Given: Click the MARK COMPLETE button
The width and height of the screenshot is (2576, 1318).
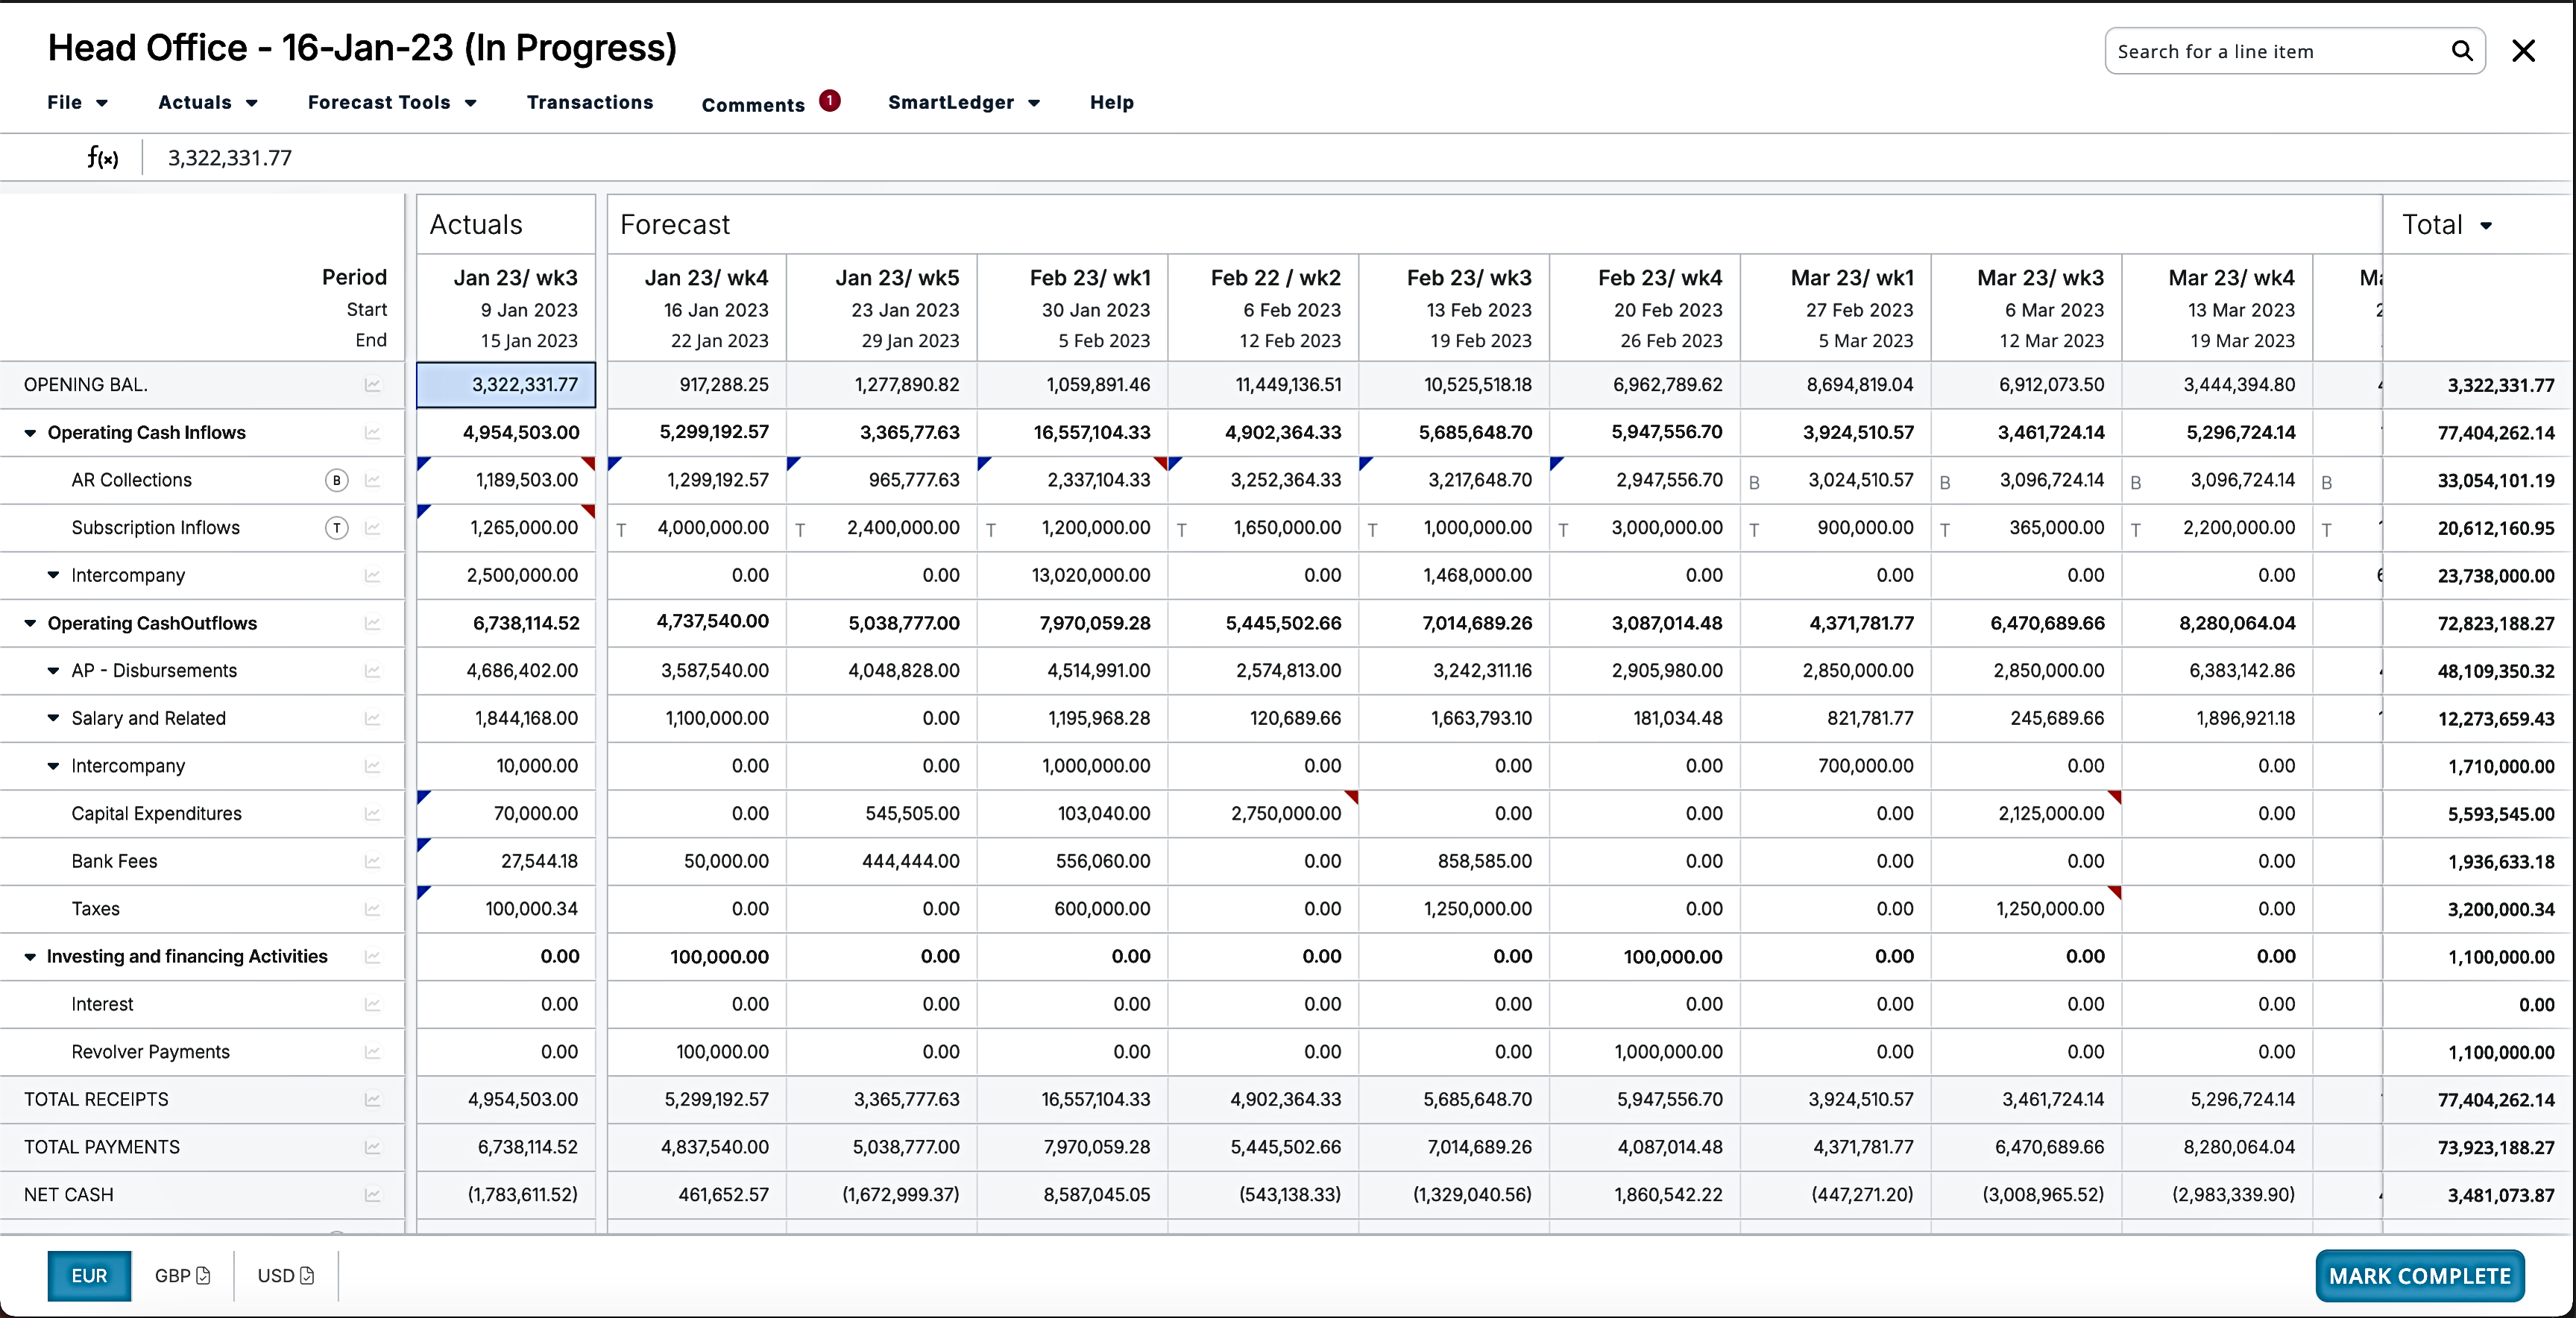Looking at the screenshot, I should 2419,1276.
